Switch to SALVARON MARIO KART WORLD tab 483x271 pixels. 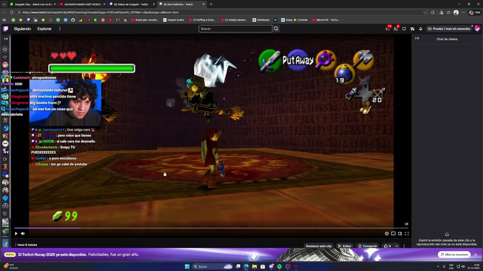pyautogui.click(x=82, y=4)
